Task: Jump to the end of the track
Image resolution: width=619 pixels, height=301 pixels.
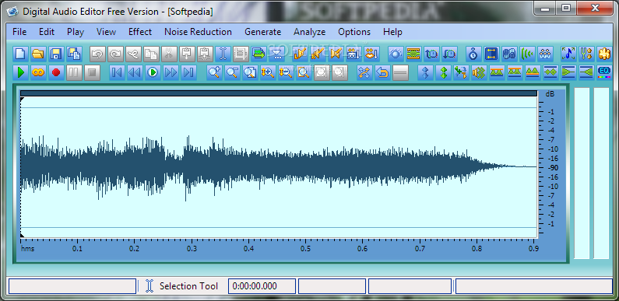Action: [188, 72]
